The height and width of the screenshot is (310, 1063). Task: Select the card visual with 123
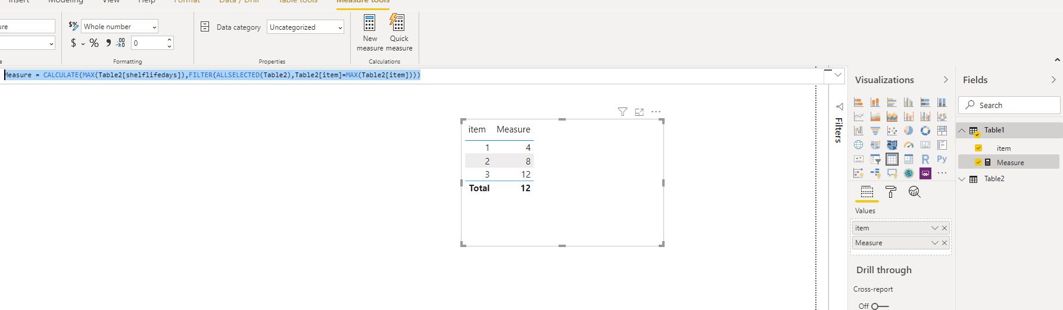pyautogui.click(x=925, y=145)
